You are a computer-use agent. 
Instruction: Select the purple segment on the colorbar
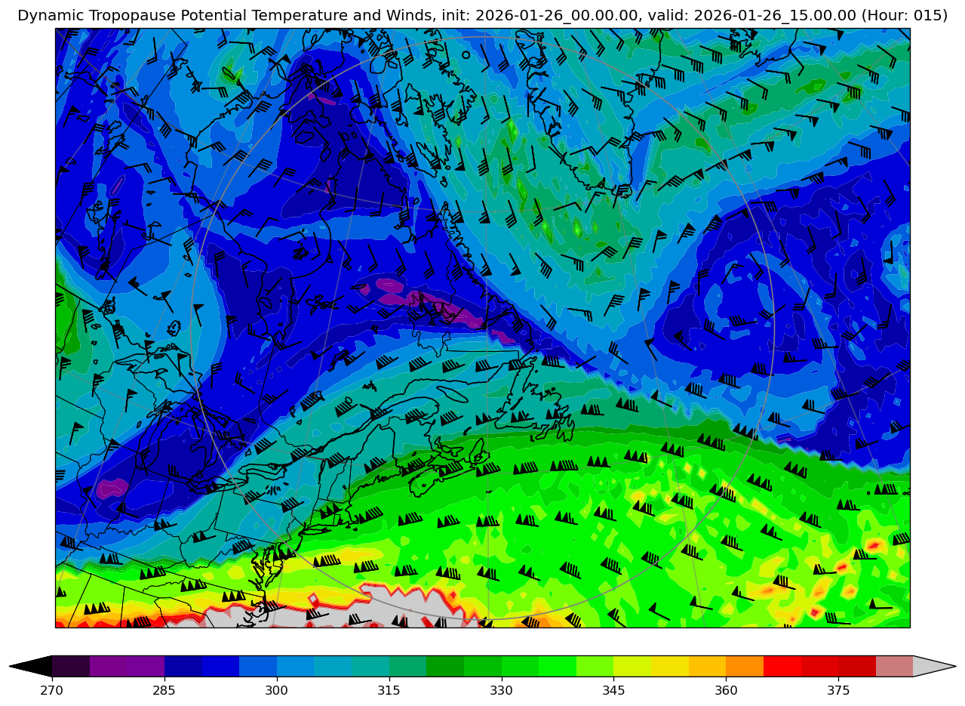pyautogui.click(x=127, y=666)
